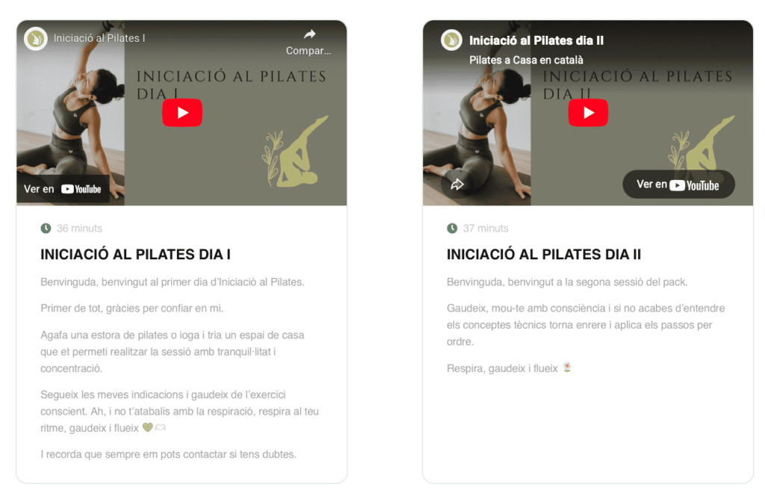The height and width of the screenshot is (502, 765).
Task: Click the share arrow icon above Compar...
Action: (x=310, y=34)
